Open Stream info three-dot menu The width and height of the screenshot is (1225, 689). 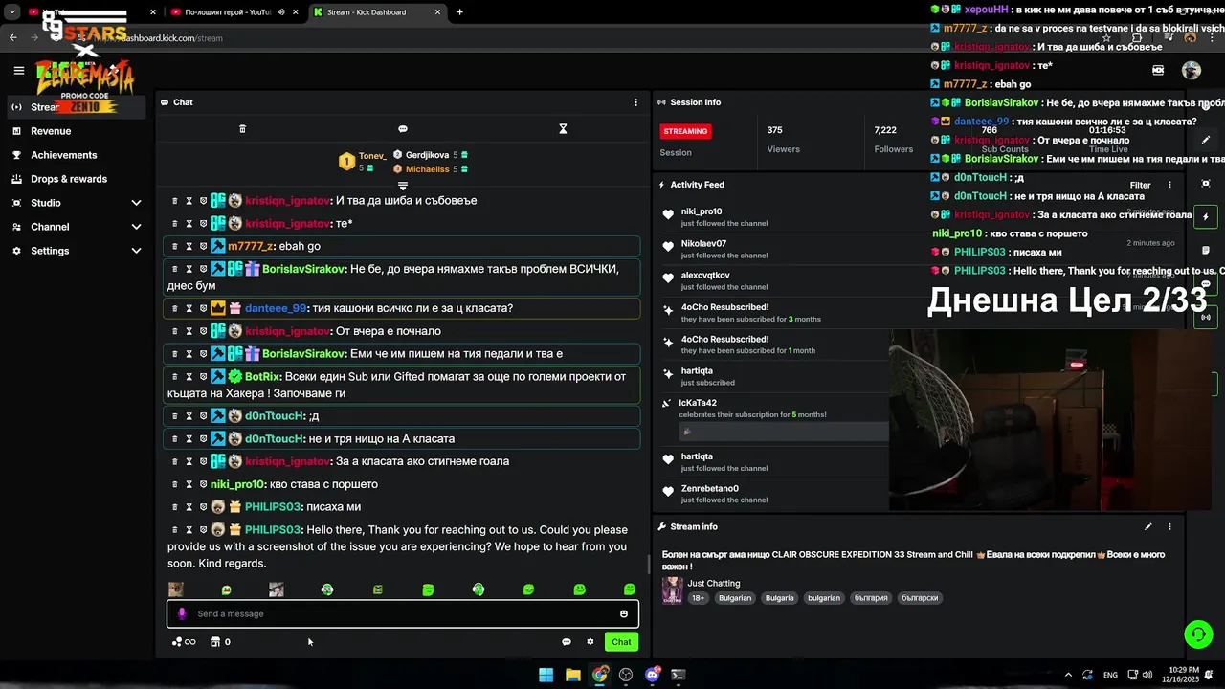[x=1169, y=526]
